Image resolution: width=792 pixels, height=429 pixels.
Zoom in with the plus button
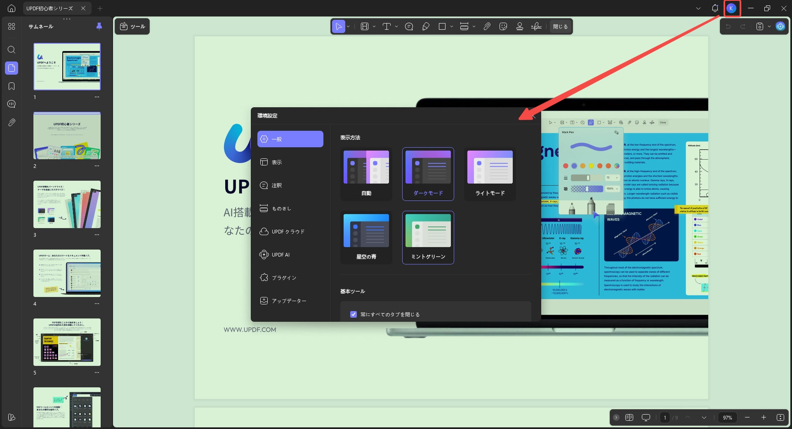[x=764, y=417]
